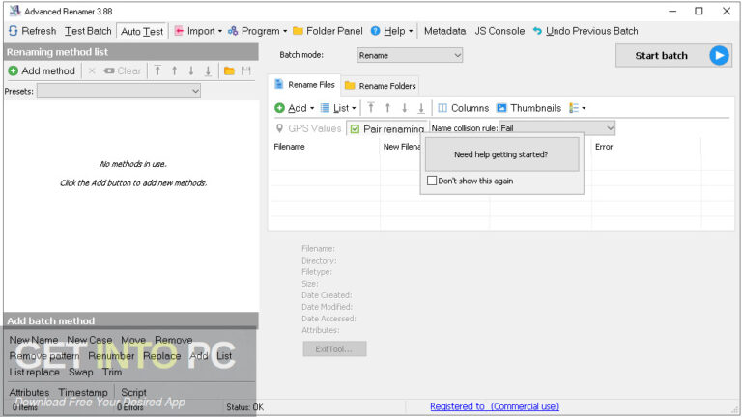Viewport: 742px width, 417px height.
Task: Move method to bottom arrow icon
Action: click(x=208, y=70)
